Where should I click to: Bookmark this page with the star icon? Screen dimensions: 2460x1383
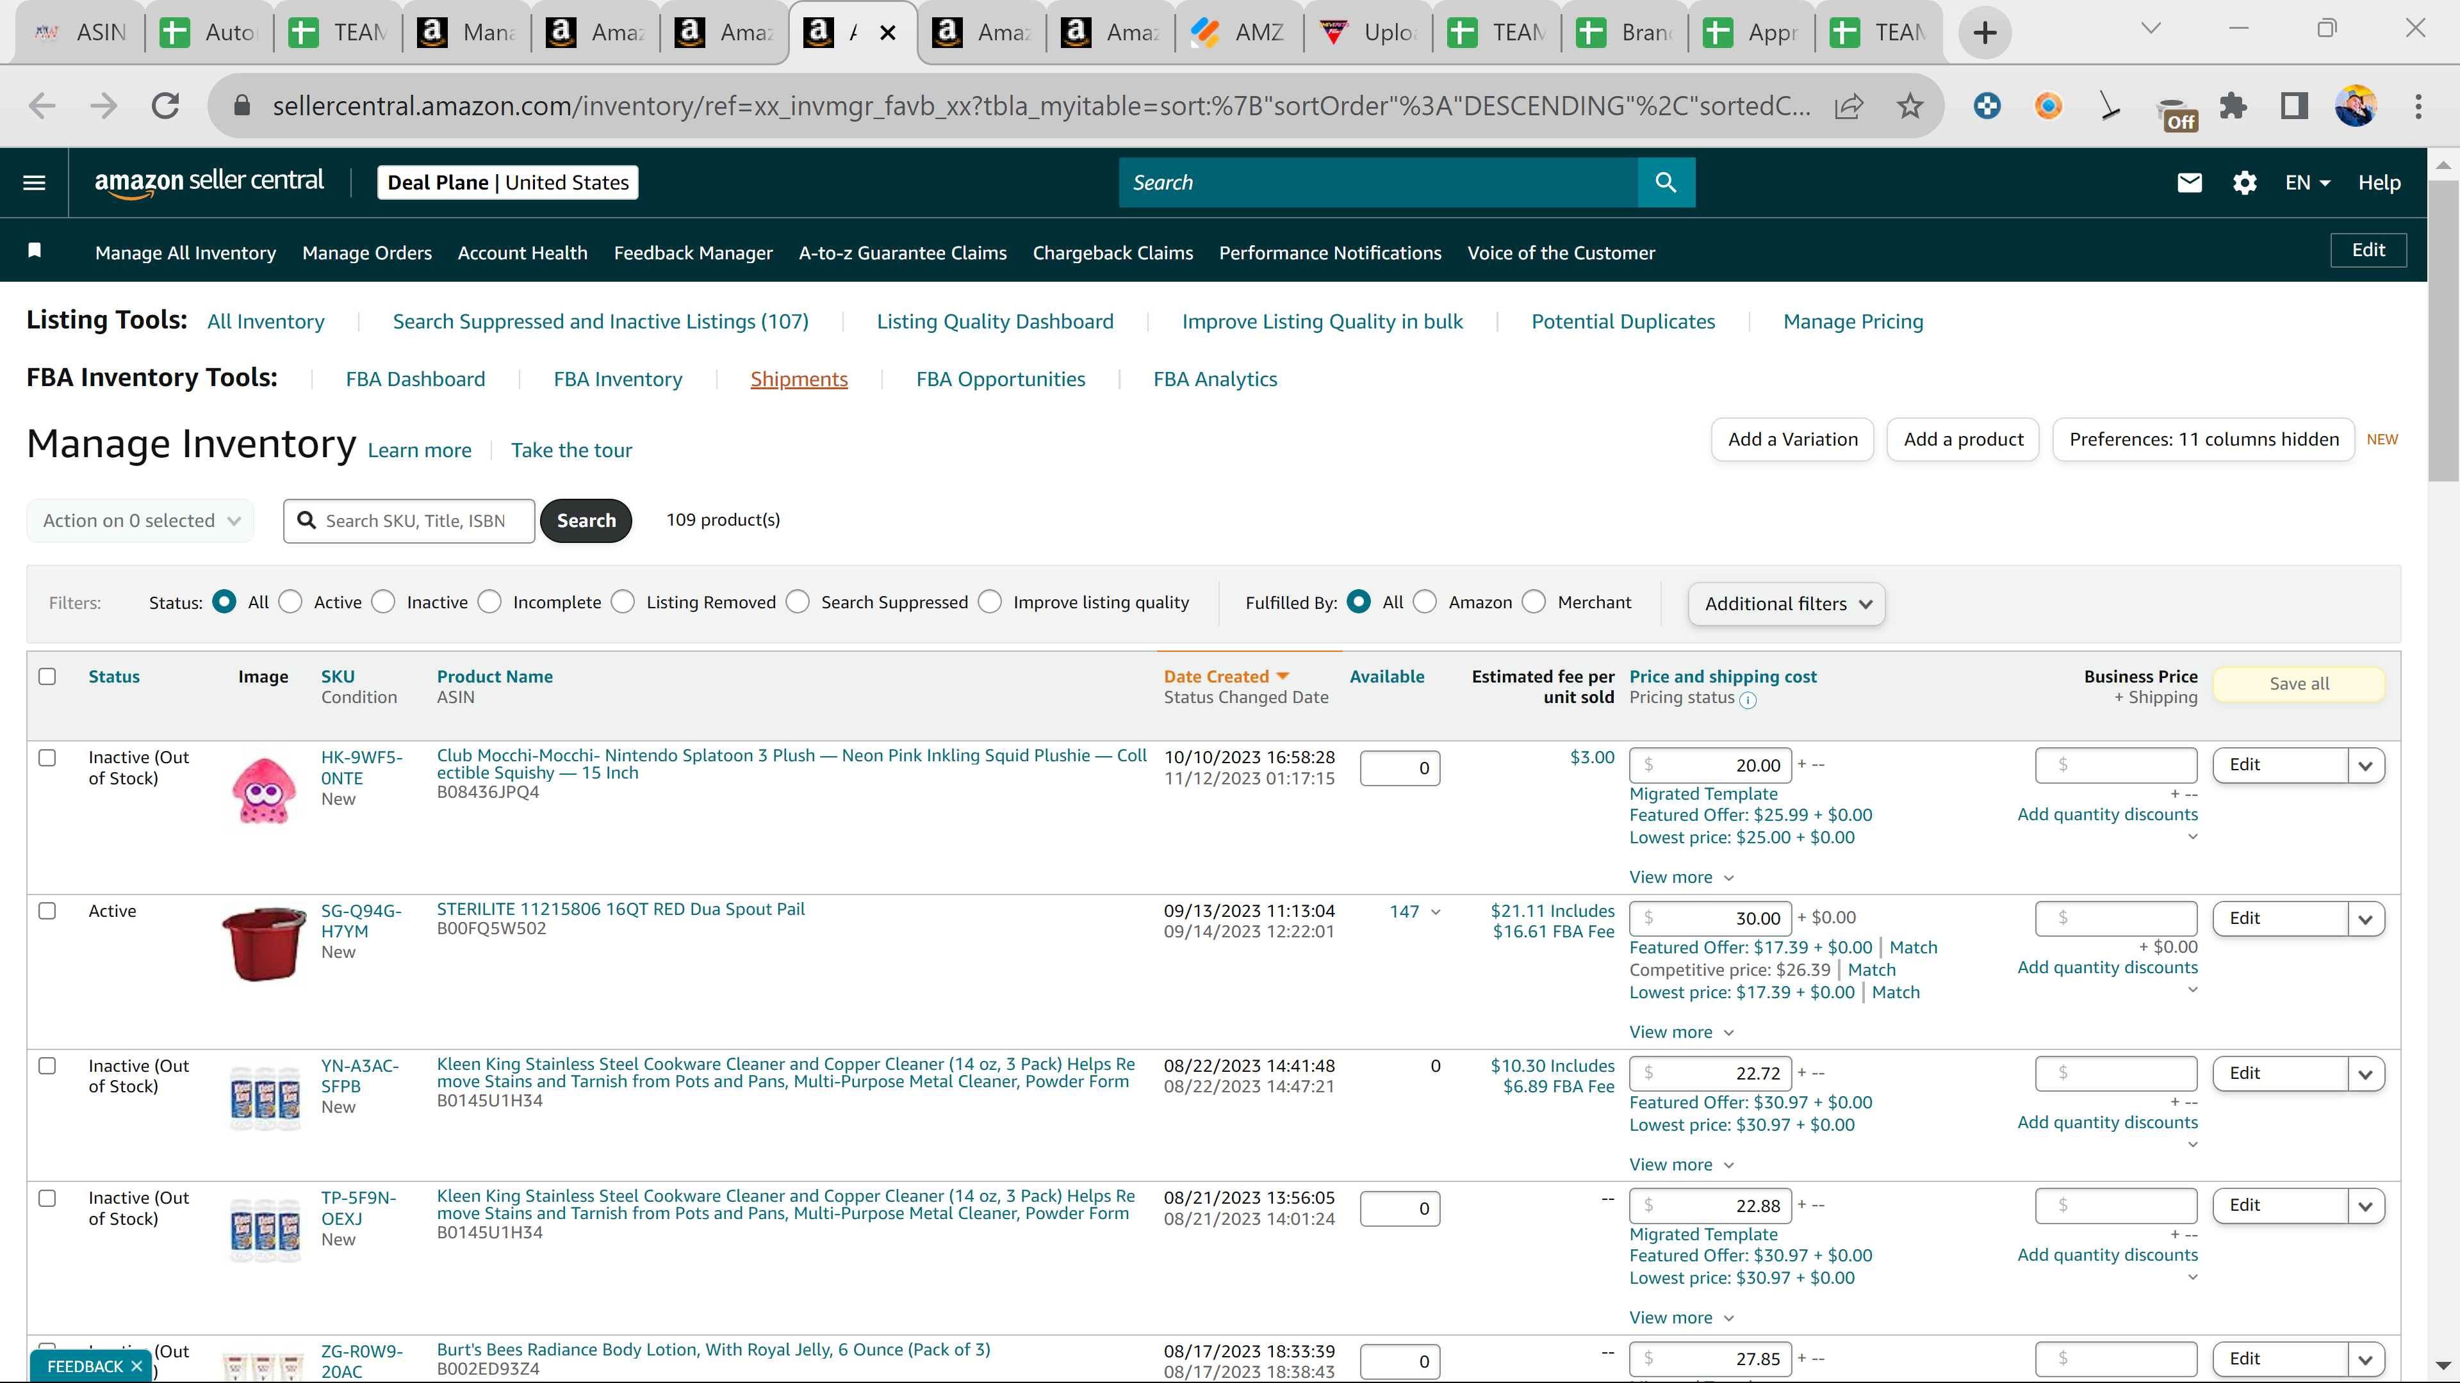(1910, 105)
